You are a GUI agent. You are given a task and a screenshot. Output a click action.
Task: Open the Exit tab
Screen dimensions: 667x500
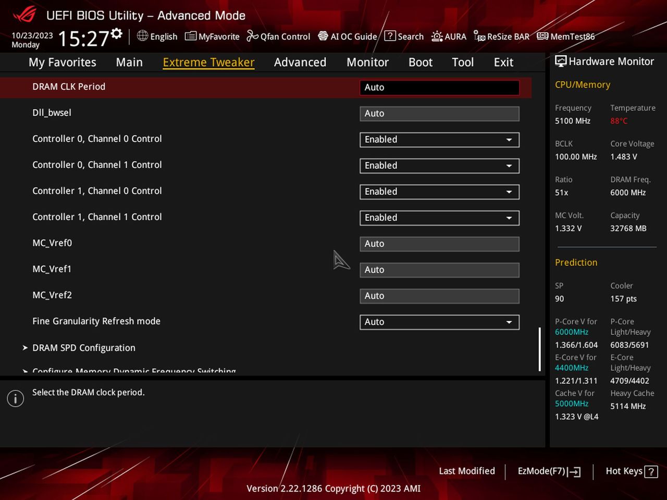[x=503, y=63]
